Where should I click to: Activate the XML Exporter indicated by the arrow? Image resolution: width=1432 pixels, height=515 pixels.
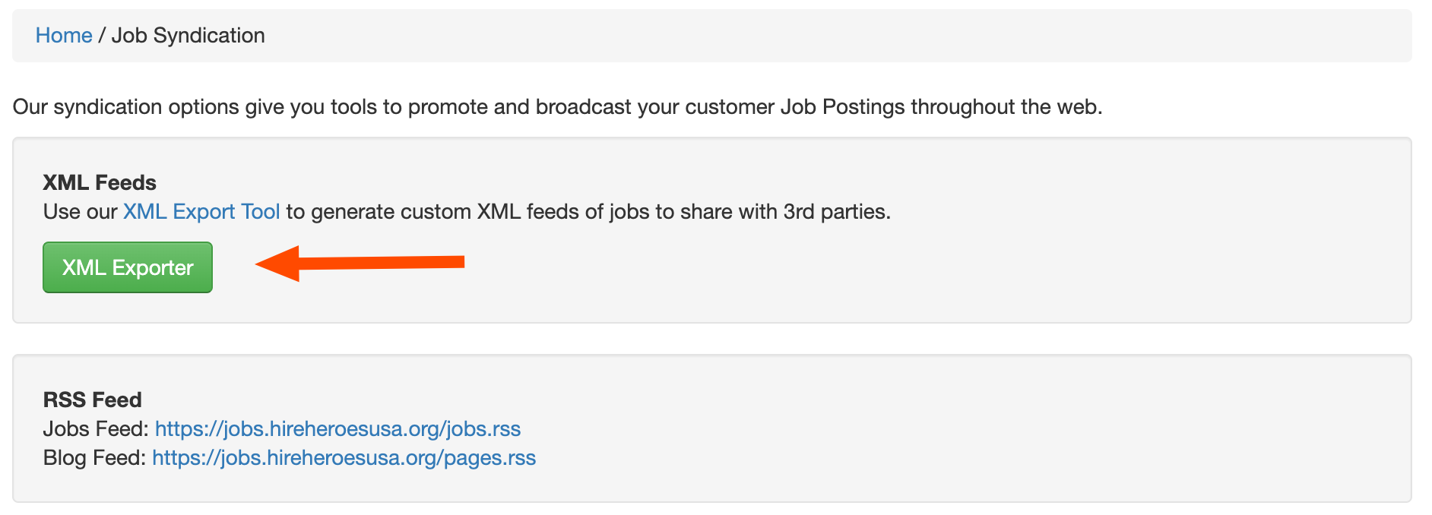[127, 267]
